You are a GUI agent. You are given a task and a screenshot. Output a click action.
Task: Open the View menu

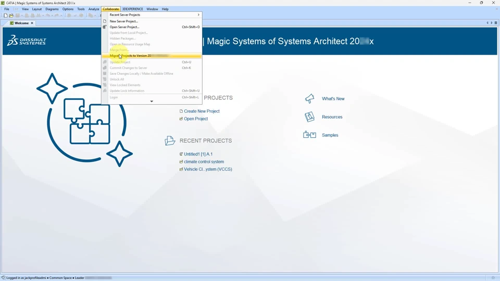click(x=25, y=9)
